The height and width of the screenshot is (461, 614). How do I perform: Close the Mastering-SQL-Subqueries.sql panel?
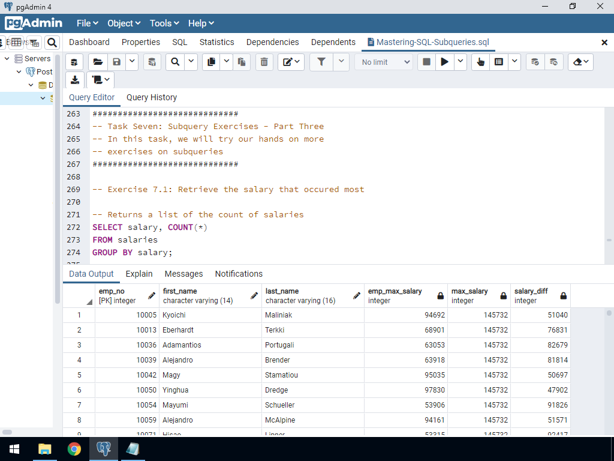click(604, 43)
